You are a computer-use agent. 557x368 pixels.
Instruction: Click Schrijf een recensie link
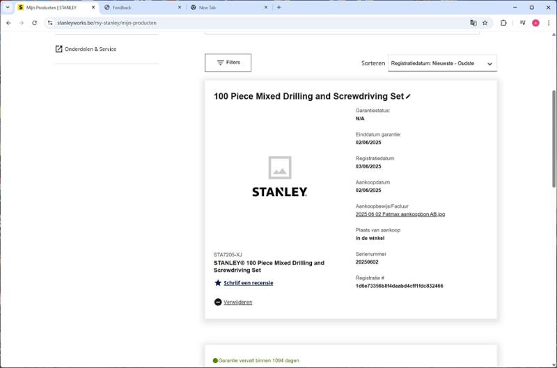[x=249, y=283]
